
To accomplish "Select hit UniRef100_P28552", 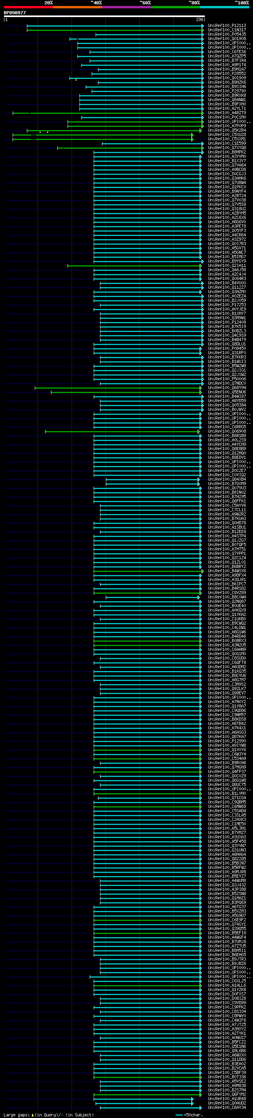I will (x=227, y=74).
